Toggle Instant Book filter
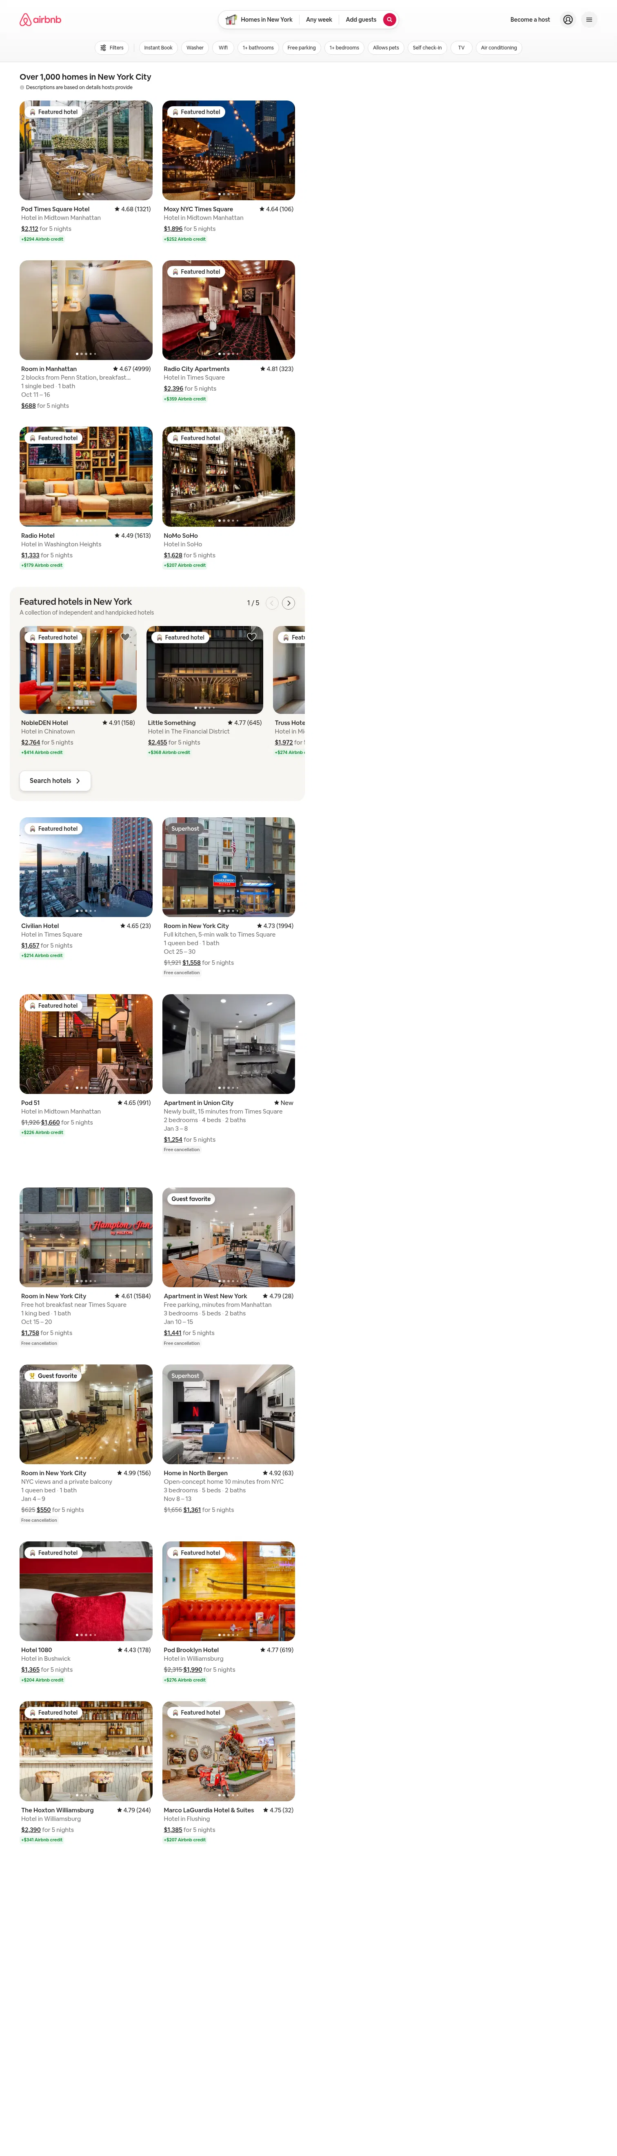This screenshot has height=2156, width=617. 158,48
